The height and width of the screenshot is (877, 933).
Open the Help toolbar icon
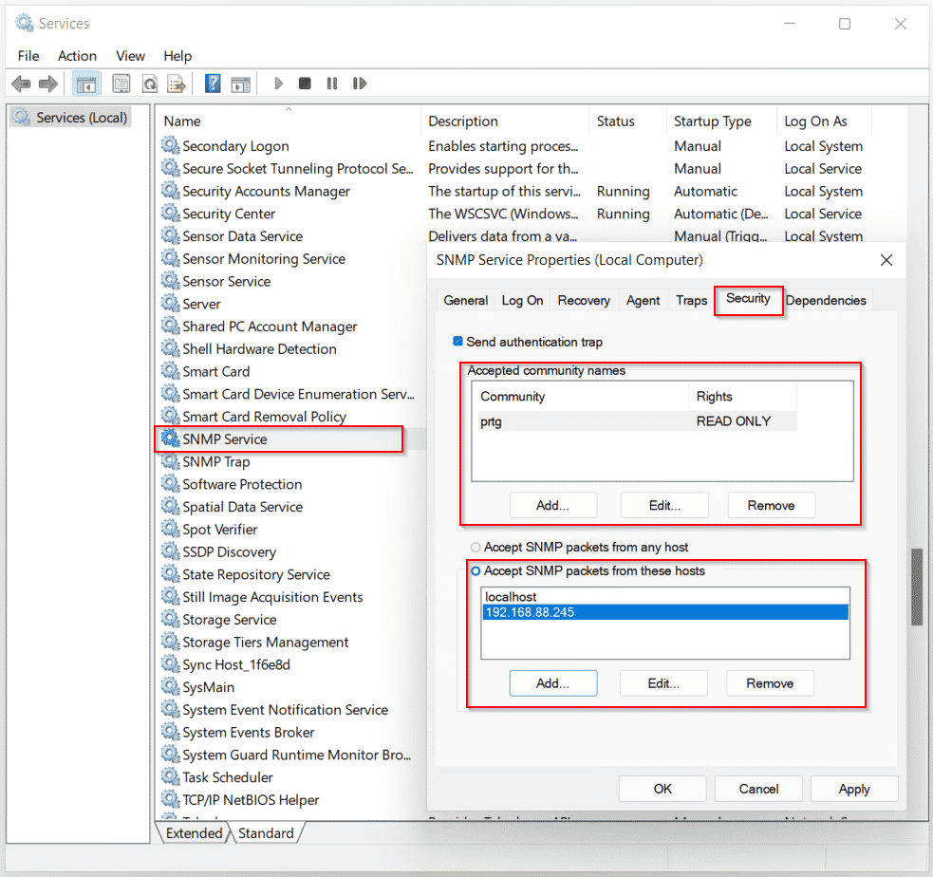pyautogui.click(x=213, y=84)
